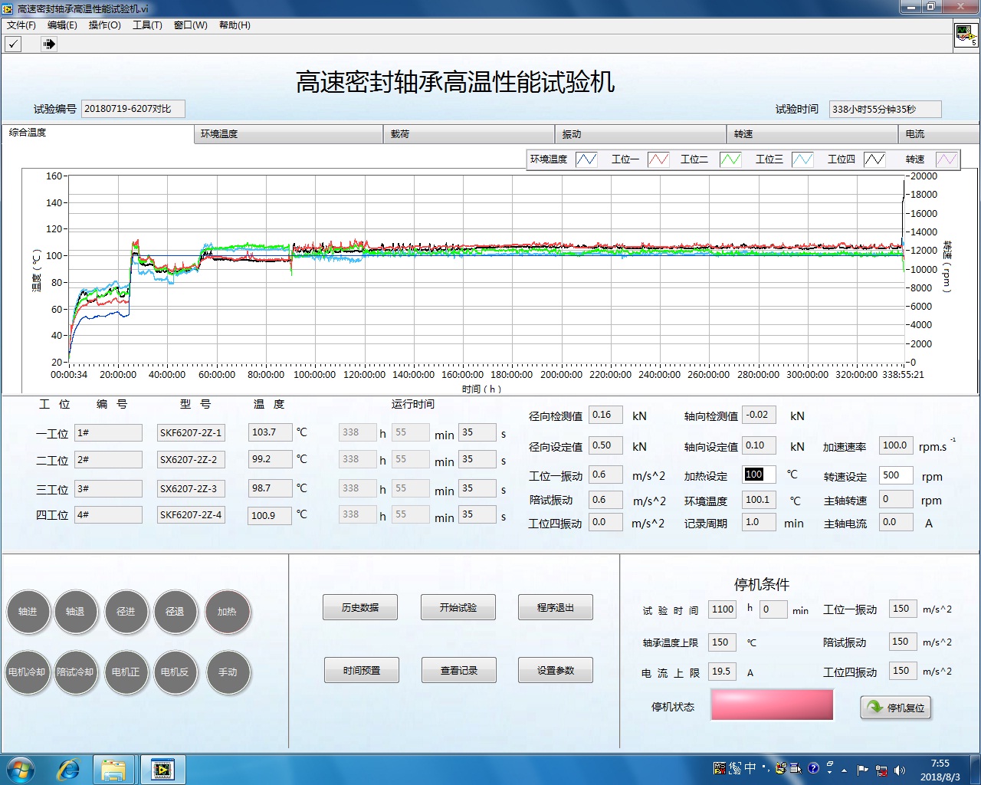Viewport: 981px width, 785px height.
Task: Open the 环境温度 plot legend style
Action: [586, 159]
